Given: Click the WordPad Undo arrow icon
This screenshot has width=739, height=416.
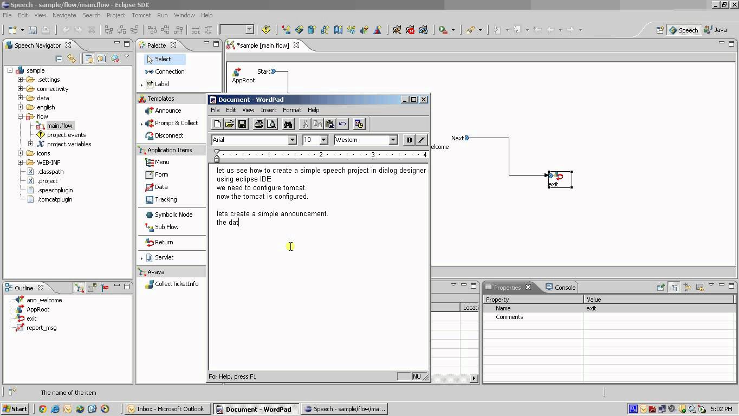Looking at the screenshot, I should (342, 124).
